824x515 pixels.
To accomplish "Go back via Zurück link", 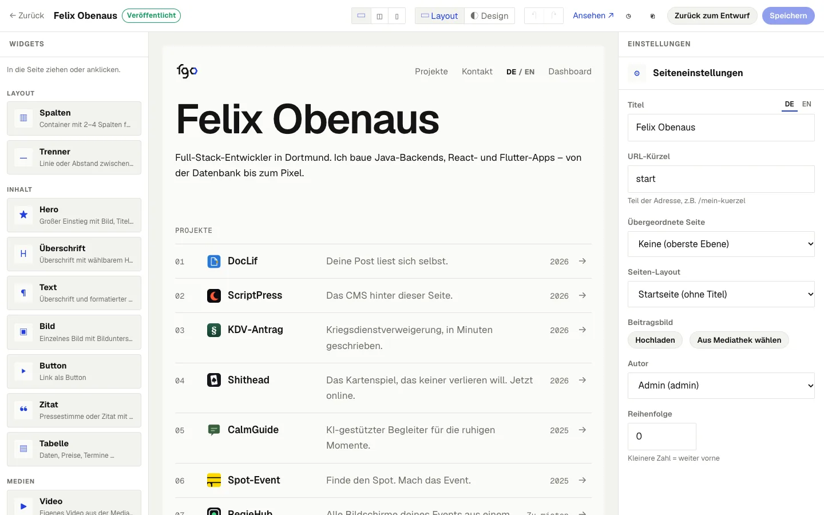I will [27, 15].
